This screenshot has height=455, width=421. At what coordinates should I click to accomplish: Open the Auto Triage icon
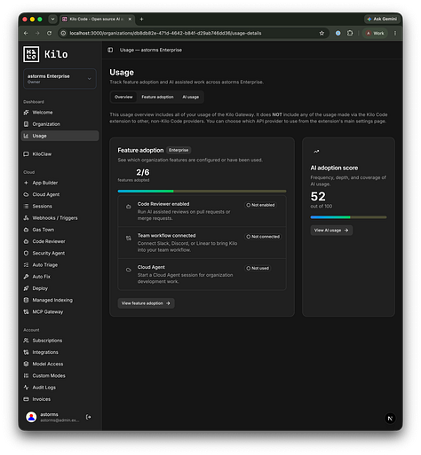pos(26,265)
